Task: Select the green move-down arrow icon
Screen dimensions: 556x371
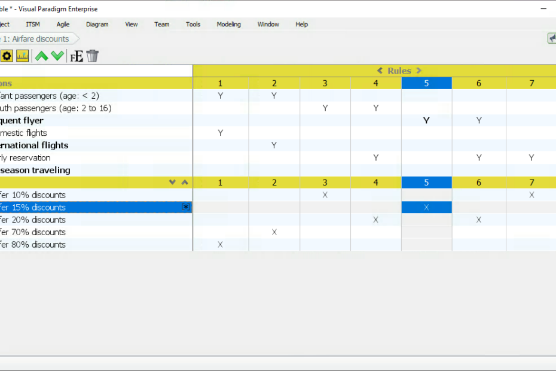Action: point(57,56)
